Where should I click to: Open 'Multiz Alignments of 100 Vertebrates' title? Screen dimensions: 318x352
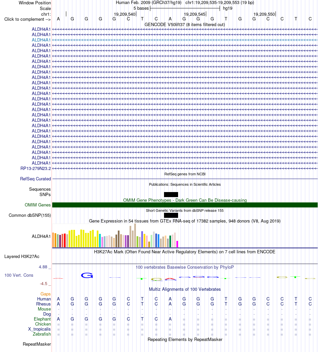pos(185,289)
